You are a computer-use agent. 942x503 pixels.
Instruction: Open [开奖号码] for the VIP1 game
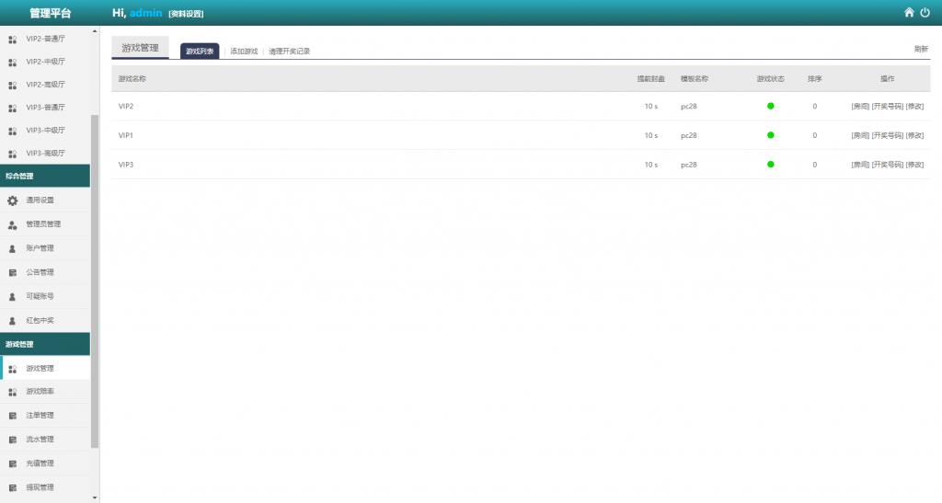tap(888, 136)
